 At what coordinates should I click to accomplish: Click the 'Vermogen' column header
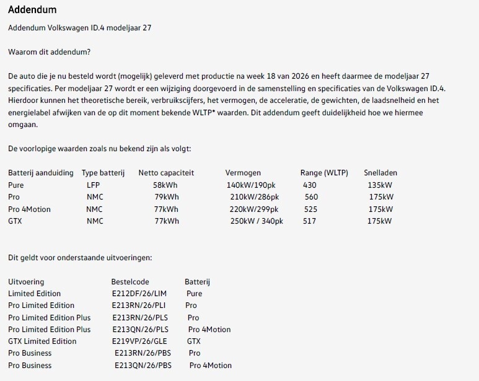coord(243,173)
